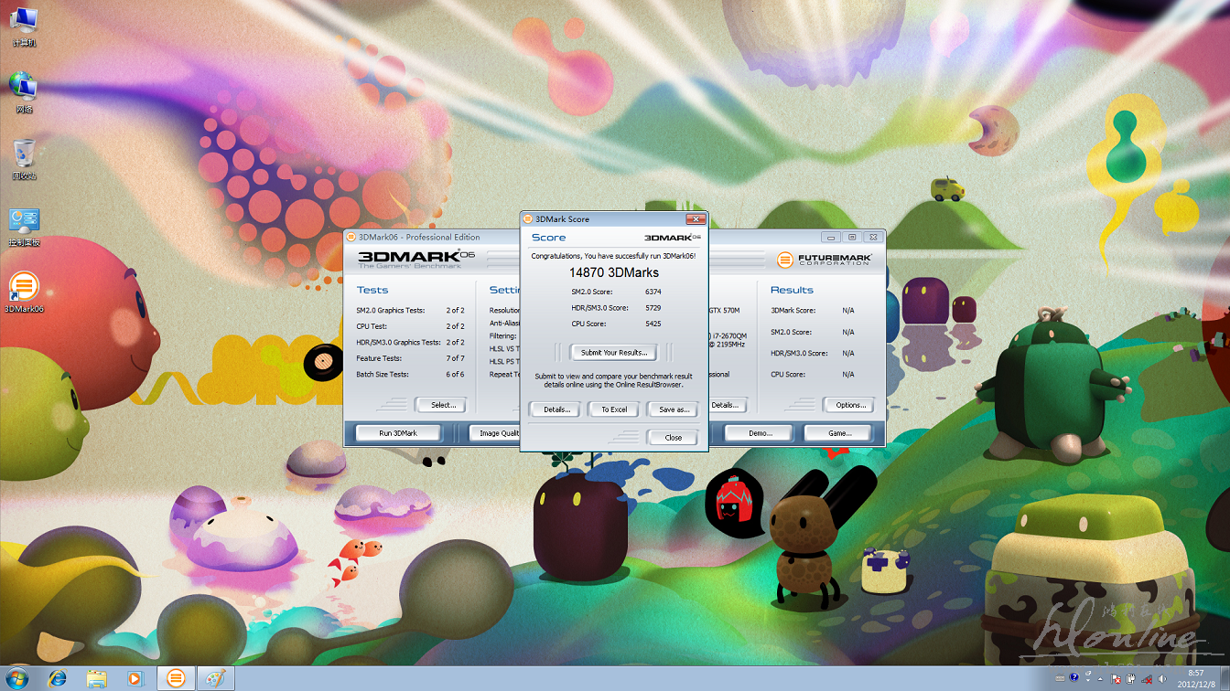The image size is (1230, 691).
Task: Open the Control Panel desktop icon
Action: (x=24, y=227)
